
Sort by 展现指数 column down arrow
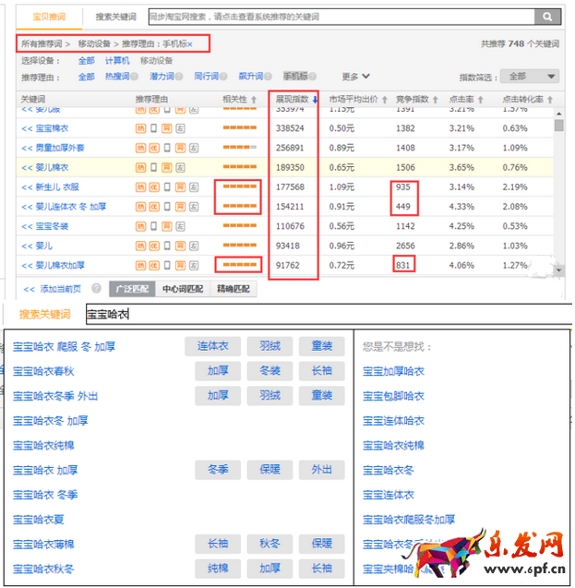tap(315, 100)
